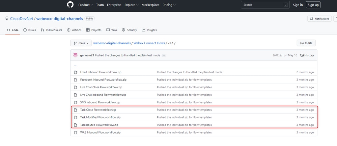The width and height of the screenshot is (337, 146).
Task: Open Task Close Flow.workflow.zip
Action: pos(98,110)
